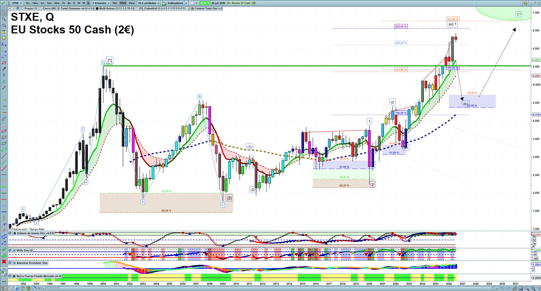Toggle the Precio checkbox

pyautogui.click(x=22, y=8)
